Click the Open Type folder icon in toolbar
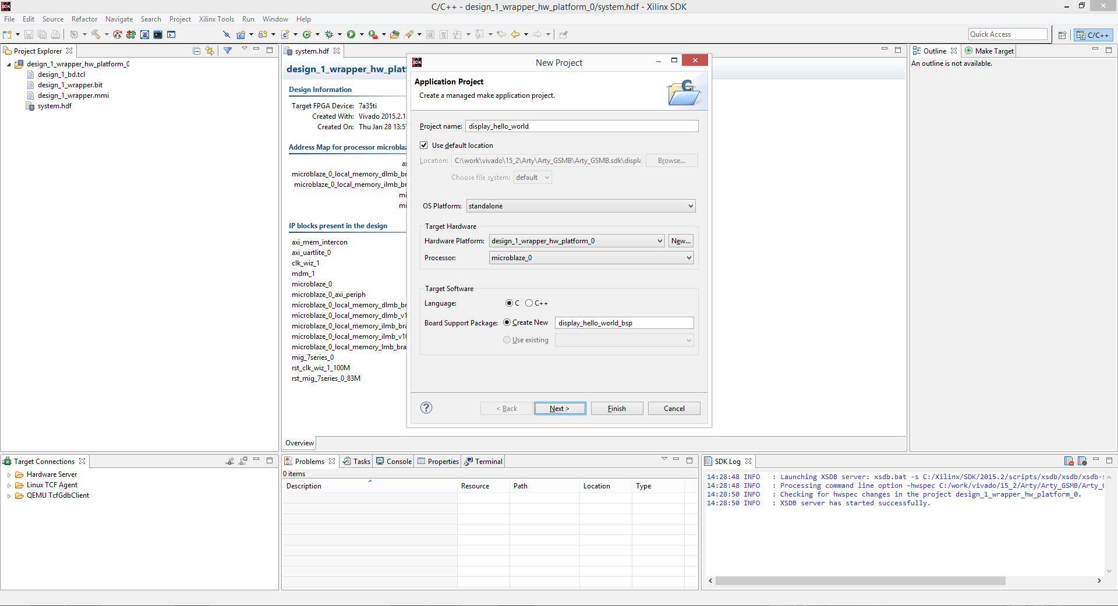Viewport: 1118px width, 606px height. [x=395, y=34]
